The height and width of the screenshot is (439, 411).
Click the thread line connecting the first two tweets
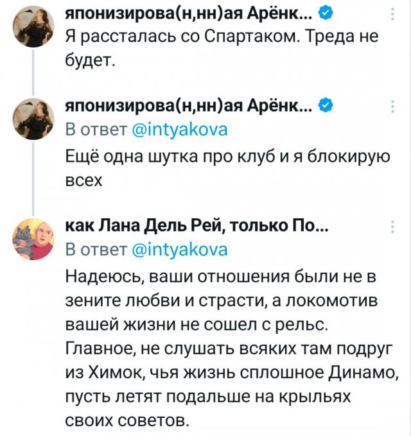click(x=31, y=69)
